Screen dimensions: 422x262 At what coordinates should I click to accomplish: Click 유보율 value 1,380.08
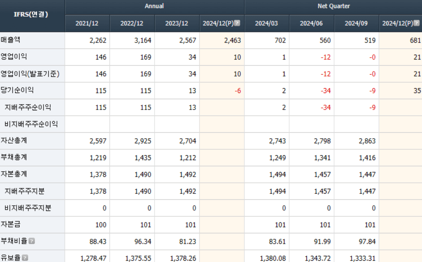(273, 258)
